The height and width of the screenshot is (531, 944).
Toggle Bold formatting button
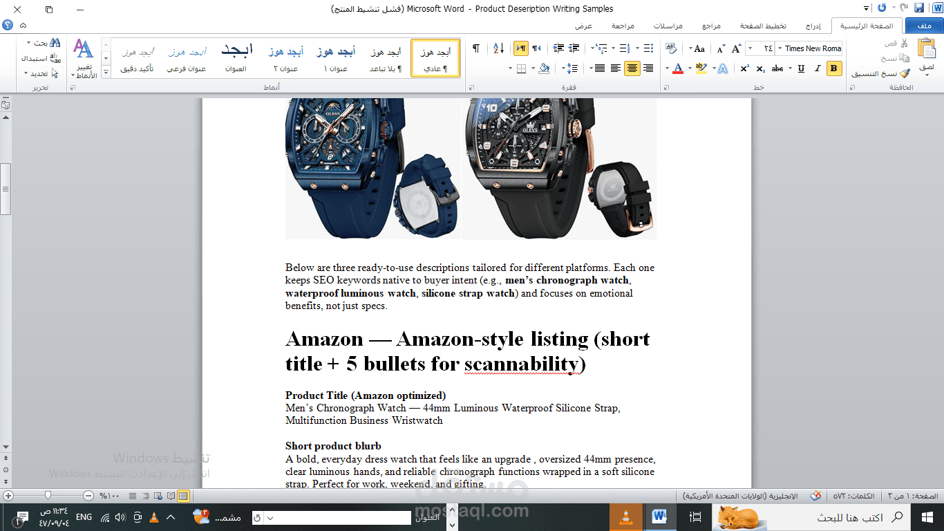pyautogui.click(x=833, y=68)
